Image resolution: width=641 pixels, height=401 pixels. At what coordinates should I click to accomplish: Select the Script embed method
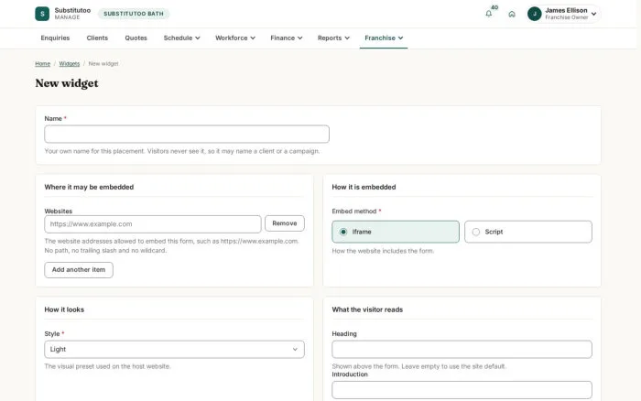pyautogui.click(x=527, y=232)
